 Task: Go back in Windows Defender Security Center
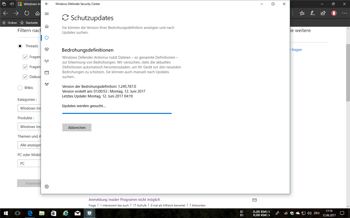(46, 4)
